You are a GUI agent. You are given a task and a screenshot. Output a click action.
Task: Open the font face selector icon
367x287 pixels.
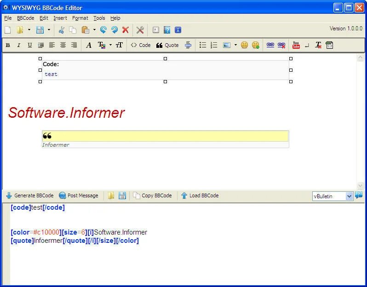coord(89,45)
